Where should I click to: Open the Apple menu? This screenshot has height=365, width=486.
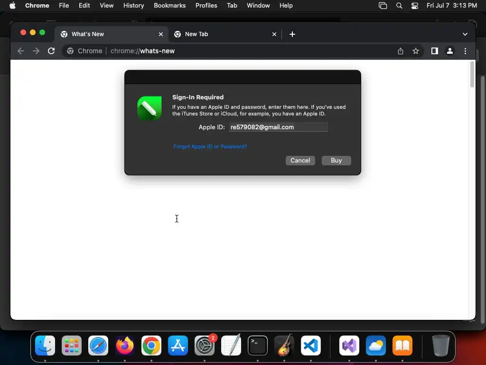click(x=12, y=6)
